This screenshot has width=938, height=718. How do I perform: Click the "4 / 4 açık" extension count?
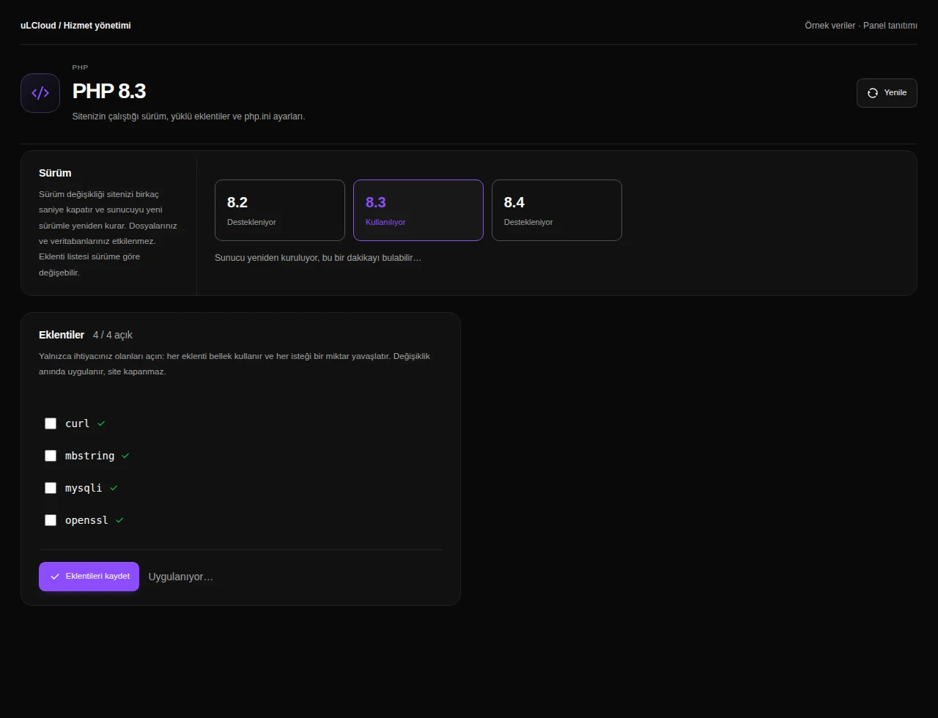113,335
